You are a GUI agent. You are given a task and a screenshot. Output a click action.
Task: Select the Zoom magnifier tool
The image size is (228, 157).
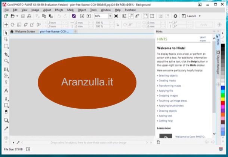(6, 61)
